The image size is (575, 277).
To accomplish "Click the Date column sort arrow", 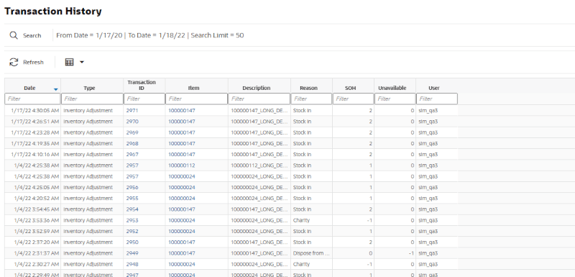I will tap(56, 89).
